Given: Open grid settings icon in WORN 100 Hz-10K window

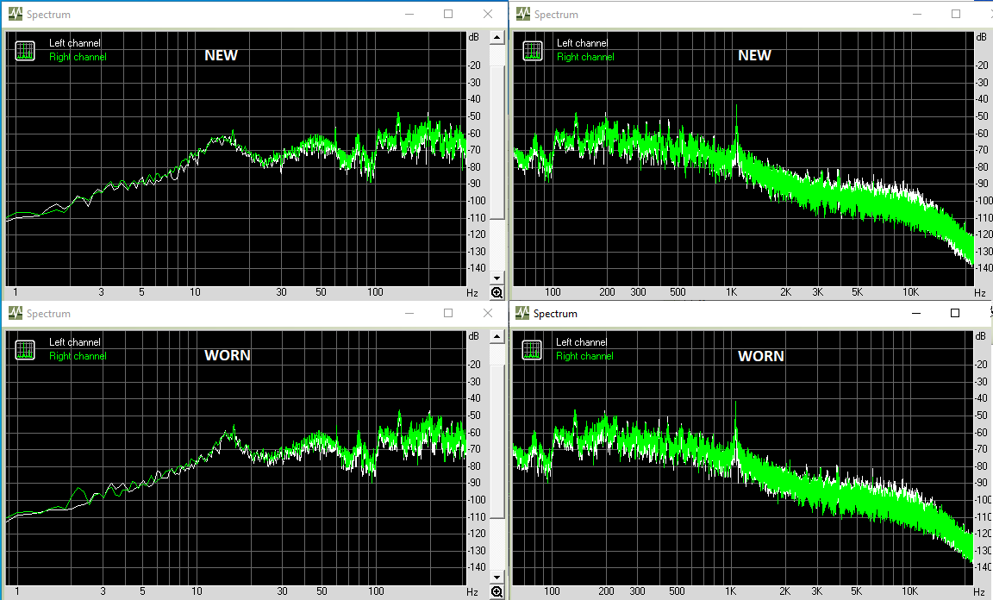Looking at the screenshot, I should 532,350.
